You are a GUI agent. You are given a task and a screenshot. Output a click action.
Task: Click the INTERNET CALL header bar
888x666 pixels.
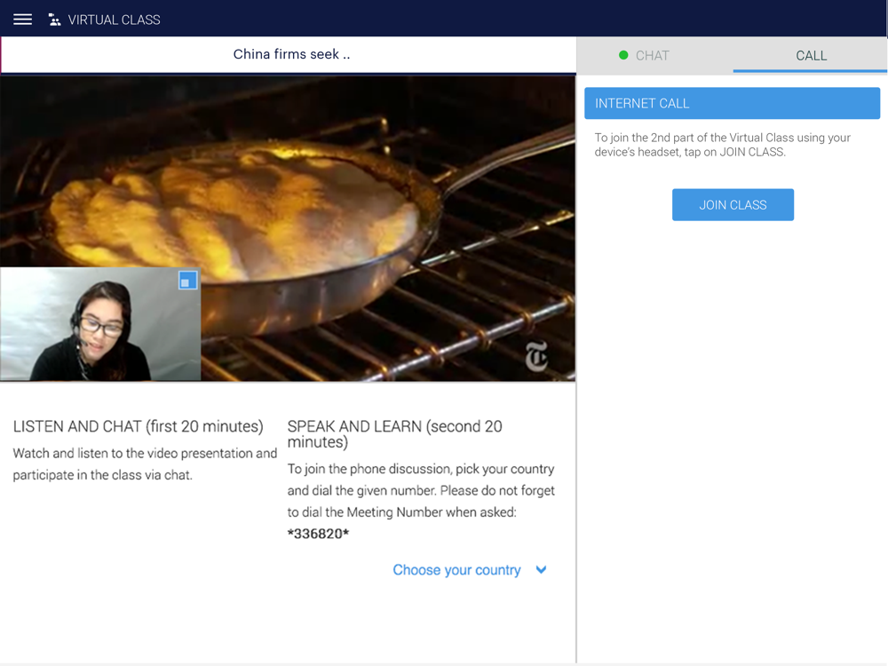[x=732, y=103]
